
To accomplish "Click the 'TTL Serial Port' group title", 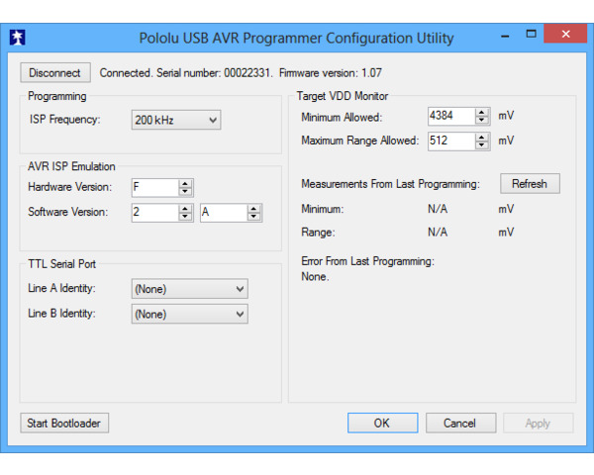I will [x=61, y=264].
